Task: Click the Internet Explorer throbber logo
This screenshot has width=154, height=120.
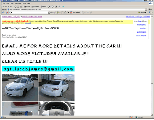Action: point(151,3)
